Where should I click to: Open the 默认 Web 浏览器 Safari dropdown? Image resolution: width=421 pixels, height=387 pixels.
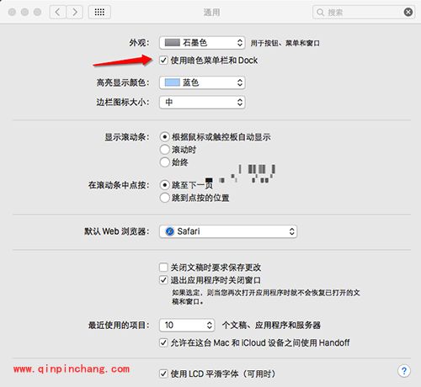click(228, 231)
